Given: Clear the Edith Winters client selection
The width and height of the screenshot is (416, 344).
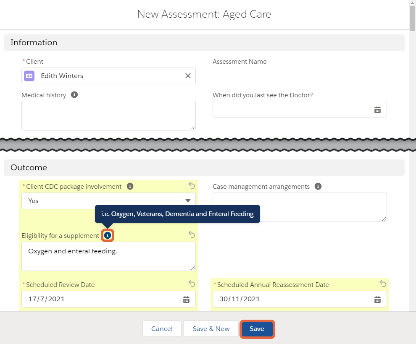Looking at the screenshot, I should click(188, 76).
